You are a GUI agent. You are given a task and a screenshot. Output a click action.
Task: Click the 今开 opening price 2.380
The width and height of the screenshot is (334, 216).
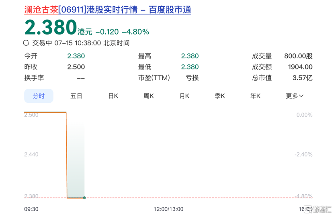[x=76, y=56]
